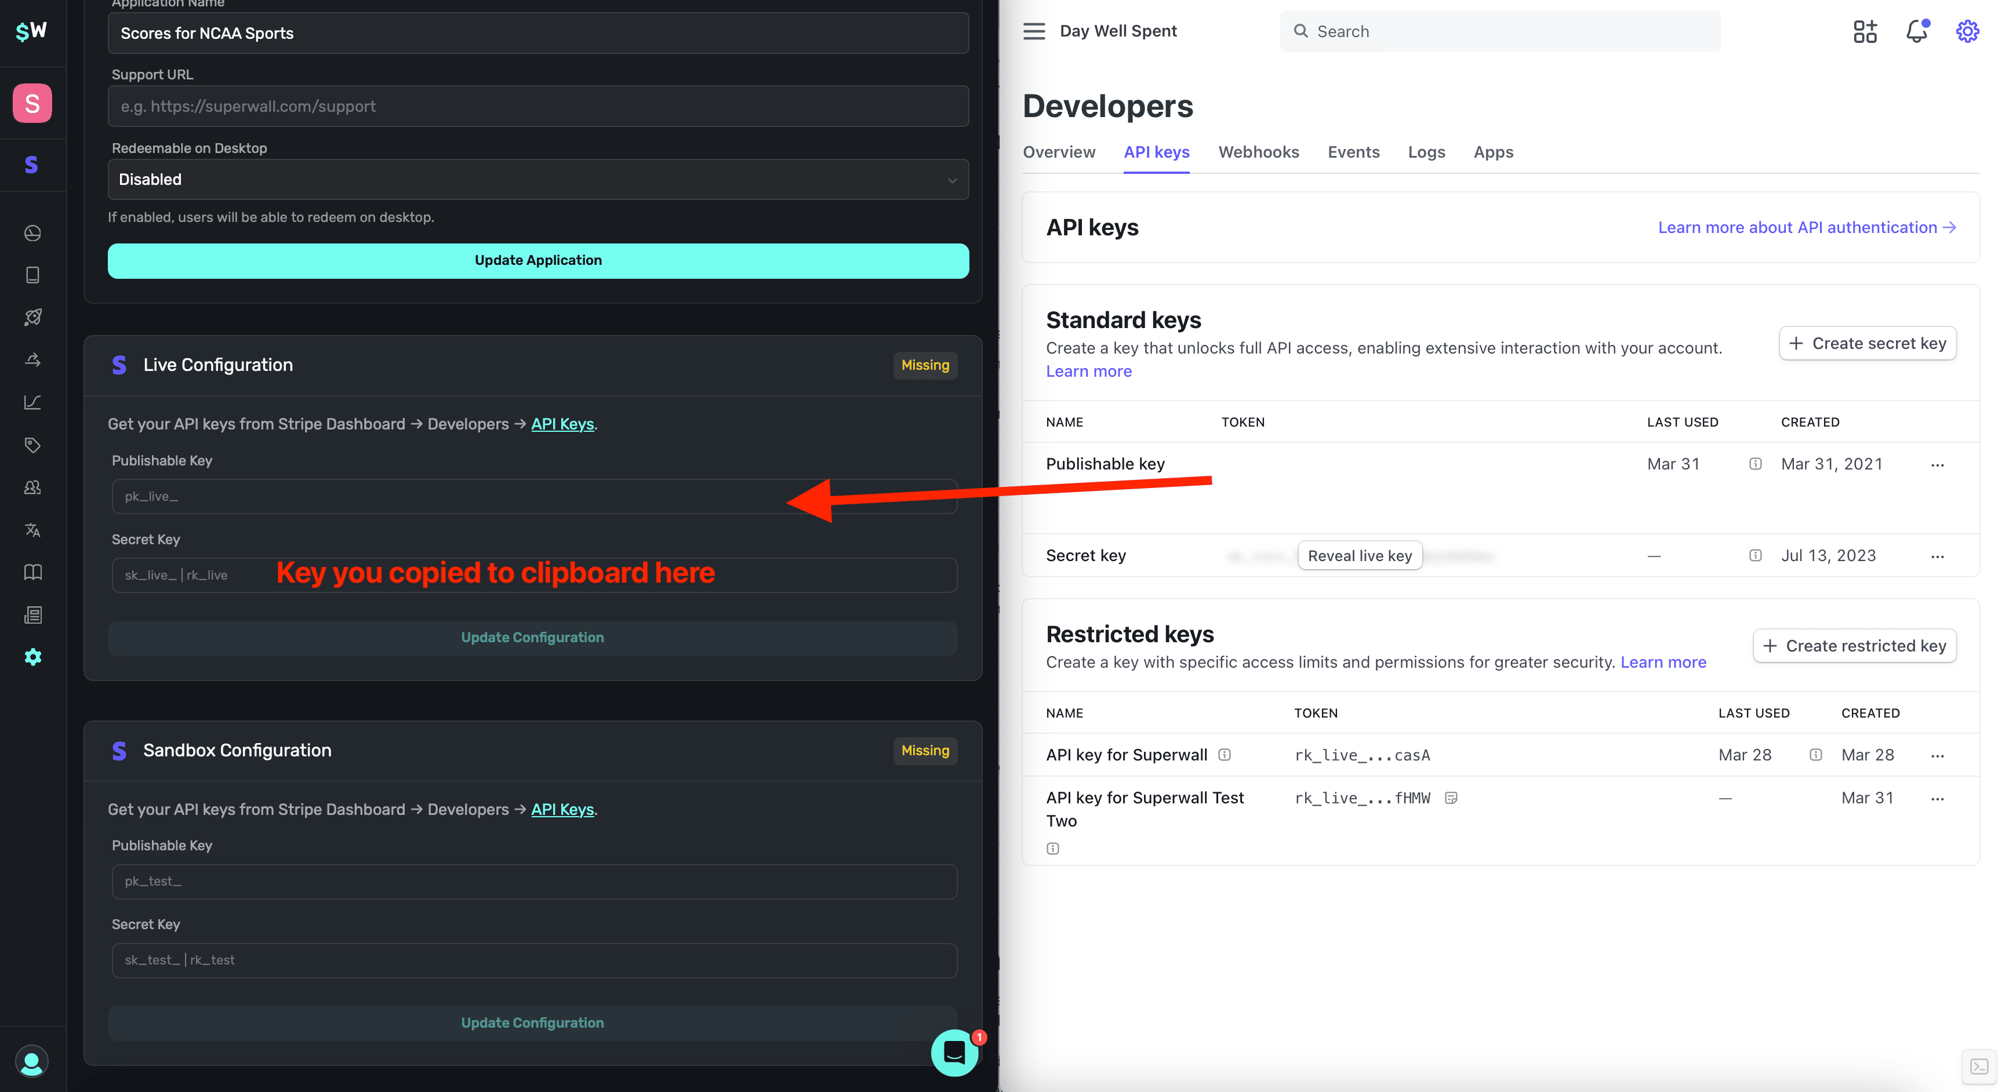1998x1092 pixels.
Task: Click the Update Application button
Action: (537, 261)
